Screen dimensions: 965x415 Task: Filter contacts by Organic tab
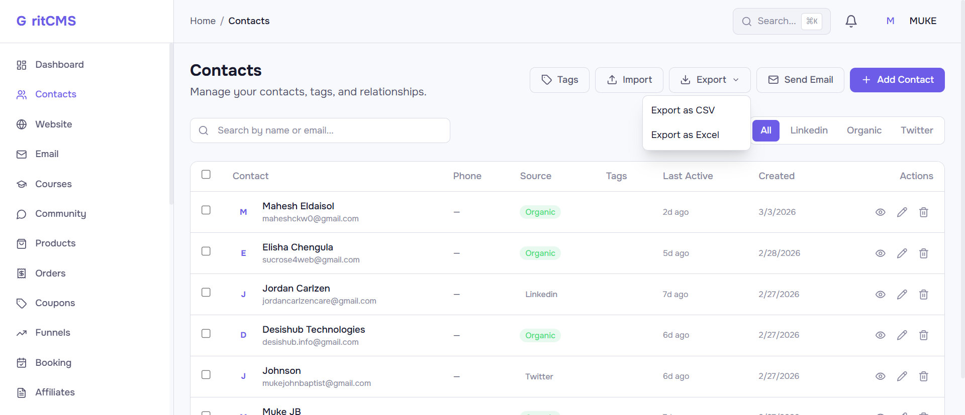click(x=864, y=130)
